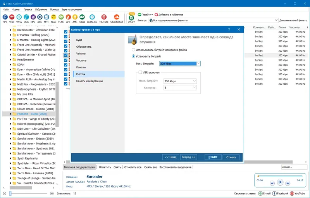The image size is (310, 198).
Task: Select the MP3 format icon
Action: point(5,17)
